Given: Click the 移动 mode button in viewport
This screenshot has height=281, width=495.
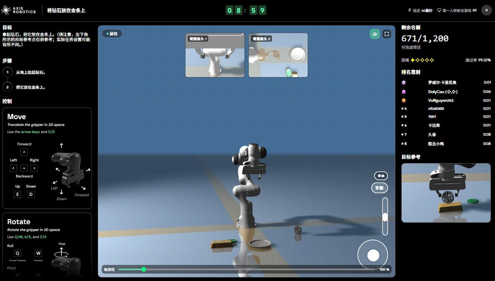Looking at the screenshot, I should tap(381, 176).
